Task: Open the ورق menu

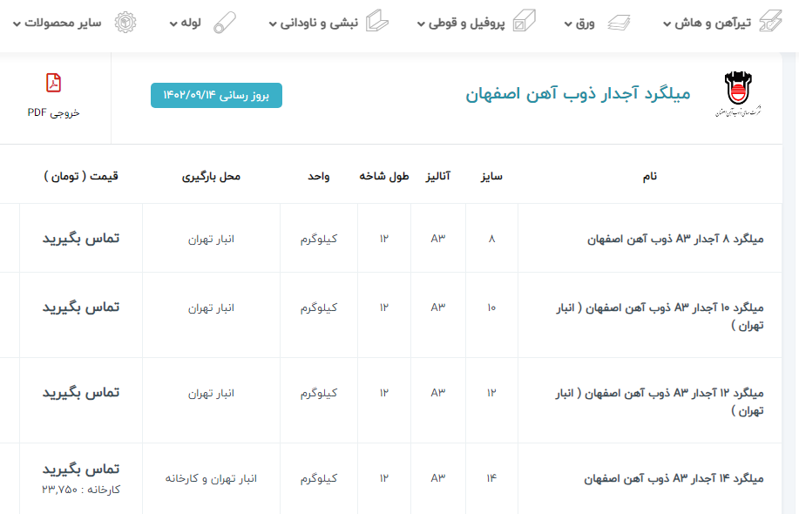Action: click(x=586, y=23)
